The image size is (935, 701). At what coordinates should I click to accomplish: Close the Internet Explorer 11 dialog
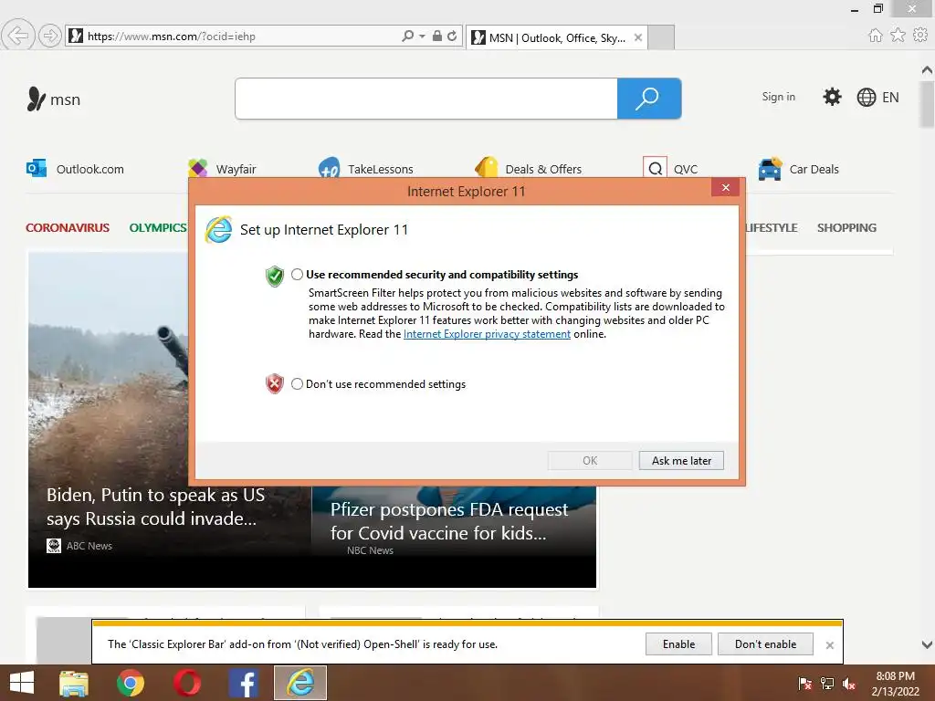pyautogui.click(x=725, y=188)
